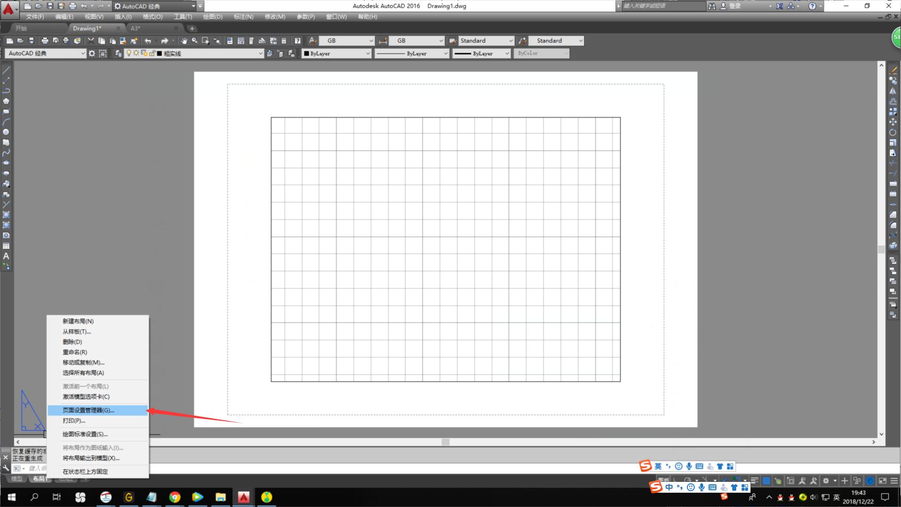Open the Table tool

6,246
